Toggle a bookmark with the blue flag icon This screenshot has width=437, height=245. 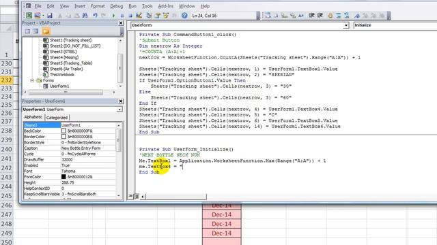(x=356, y=16)
